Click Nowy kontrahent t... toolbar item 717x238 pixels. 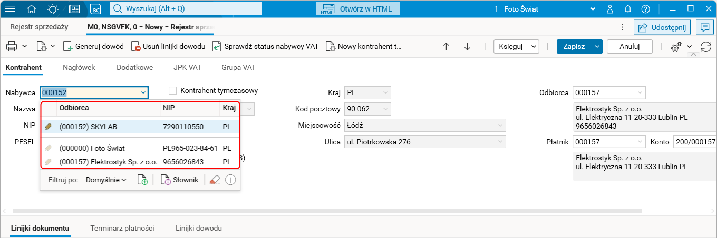(364, 46)
